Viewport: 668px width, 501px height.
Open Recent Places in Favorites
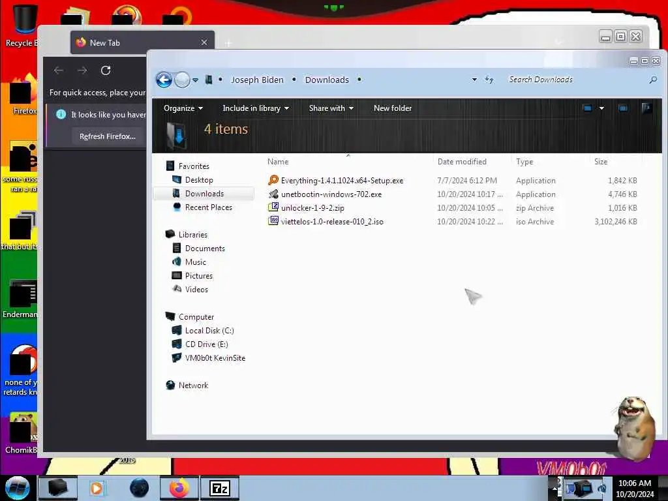point(208,207)
